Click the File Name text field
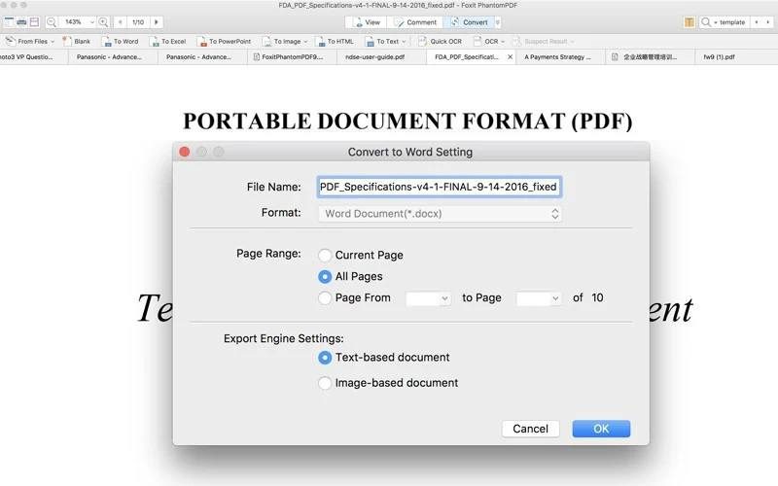Viewport: 778px width, 486px height. pyautogui.click(x=440, y=187)
